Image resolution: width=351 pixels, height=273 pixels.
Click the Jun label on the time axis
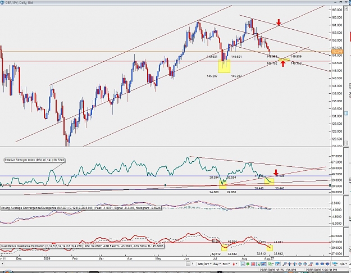coord(186,258)
